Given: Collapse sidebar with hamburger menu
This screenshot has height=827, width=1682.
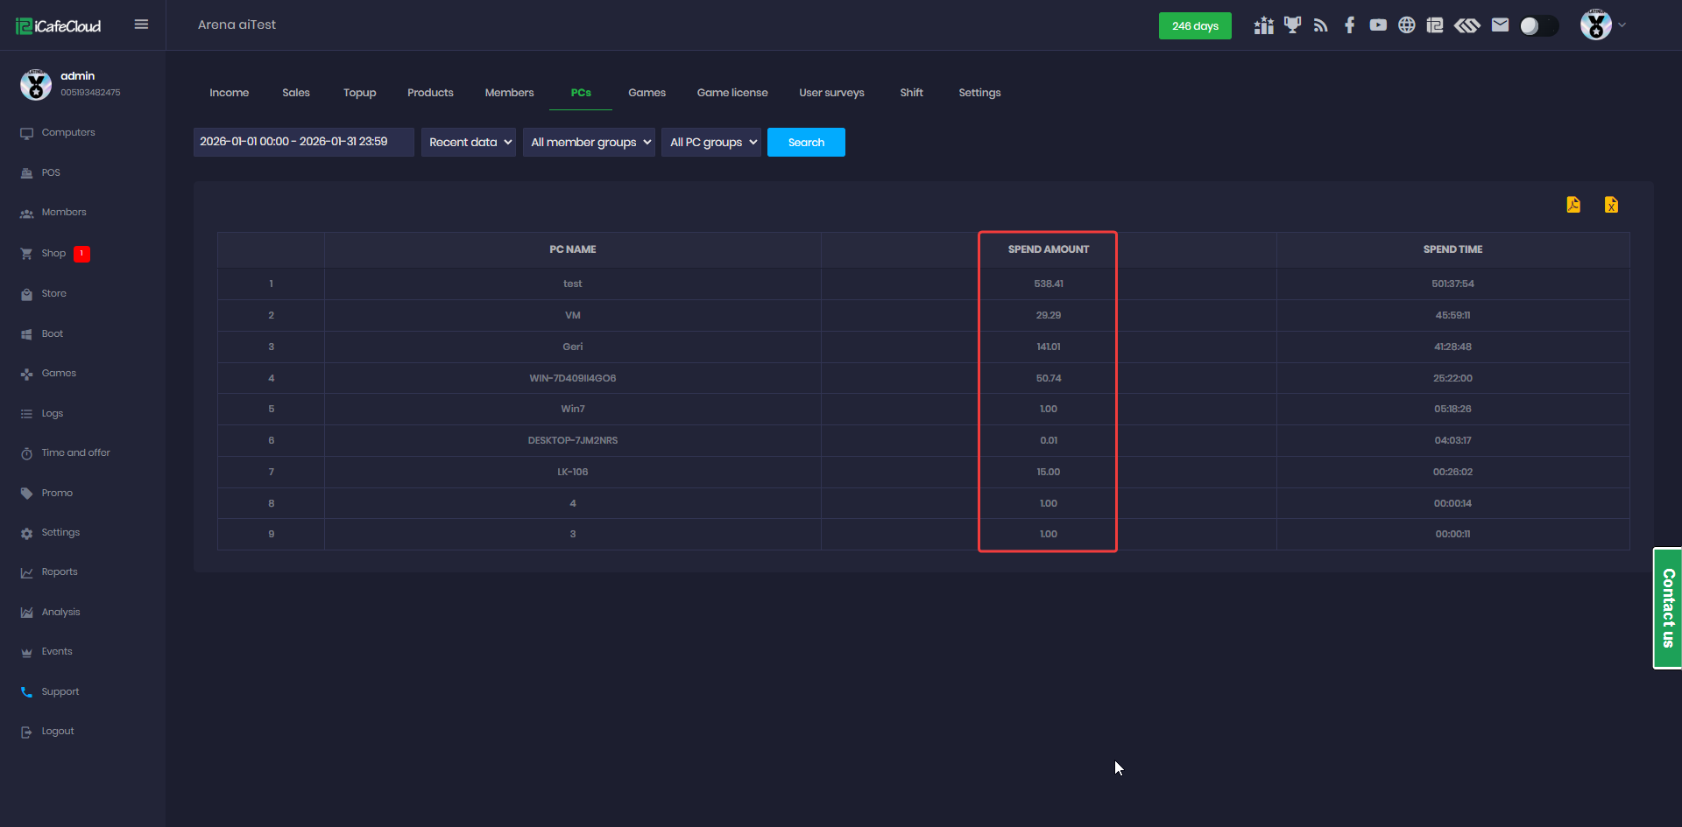Looking at the screenshot, I should [141, 25].
